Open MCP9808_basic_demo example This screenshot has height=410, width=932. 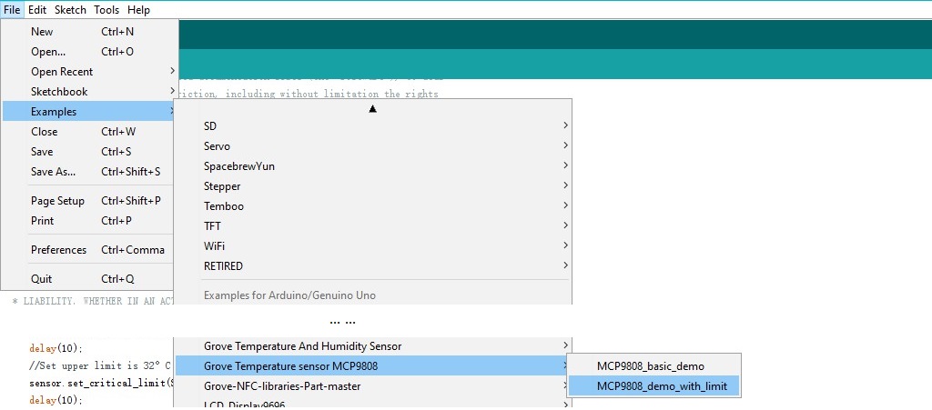(653, 366)
